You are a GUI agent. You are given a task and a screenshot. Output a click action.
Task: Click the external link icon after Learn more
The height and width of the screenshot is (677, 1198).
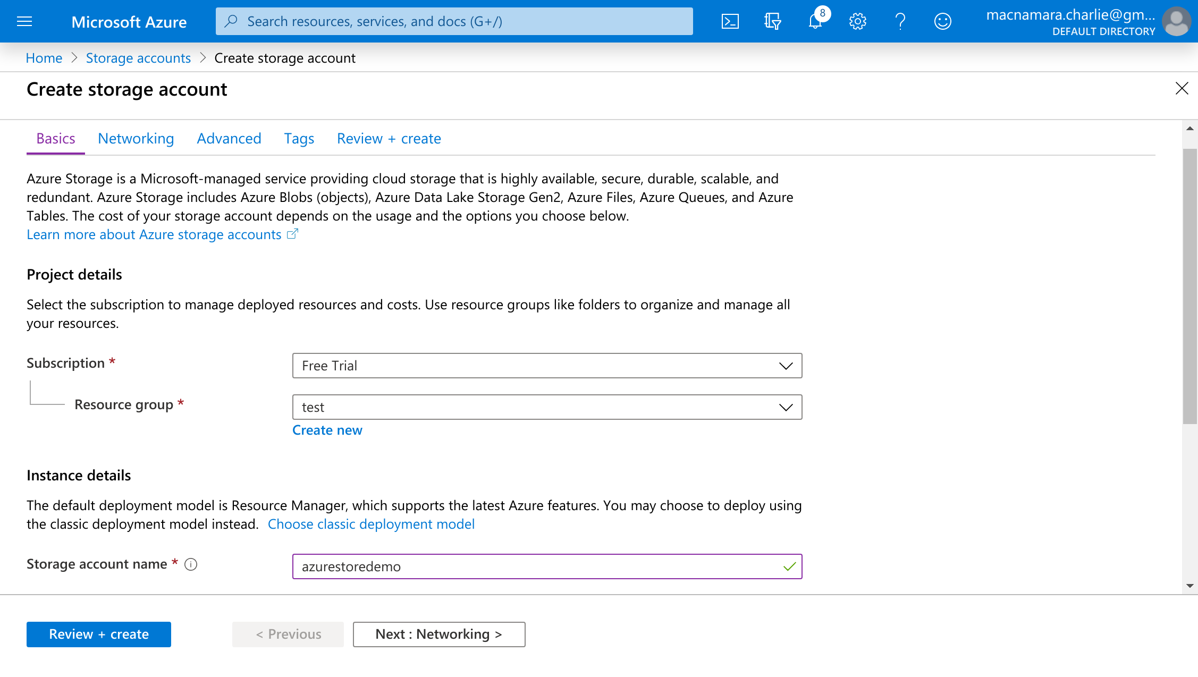292,234
